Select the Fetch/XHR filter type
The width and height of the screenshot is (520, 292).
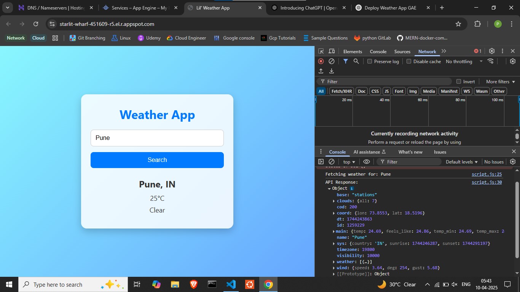pos(341,91)
